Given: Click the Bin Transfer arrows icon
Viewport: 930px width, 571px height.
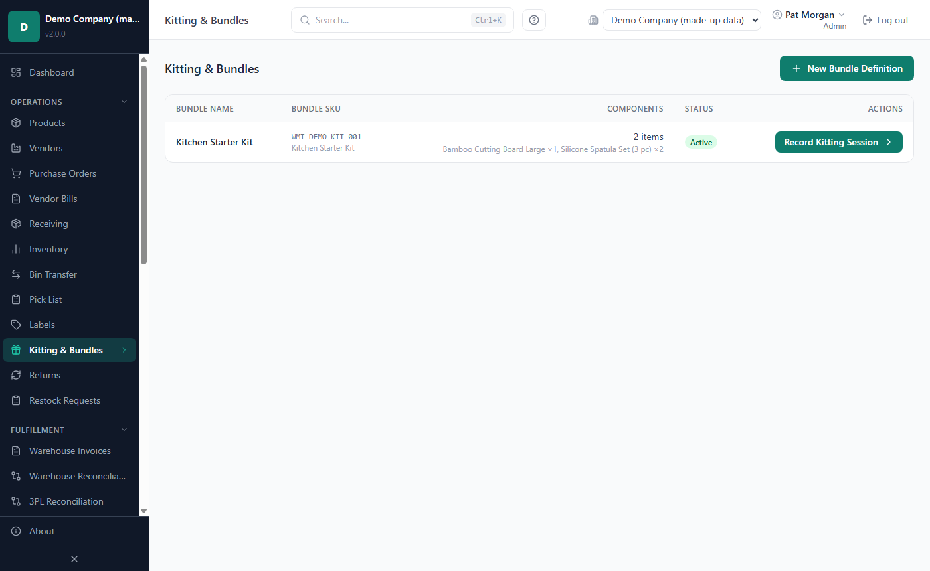Looking at the screenshot, I should tap(16, 274).
